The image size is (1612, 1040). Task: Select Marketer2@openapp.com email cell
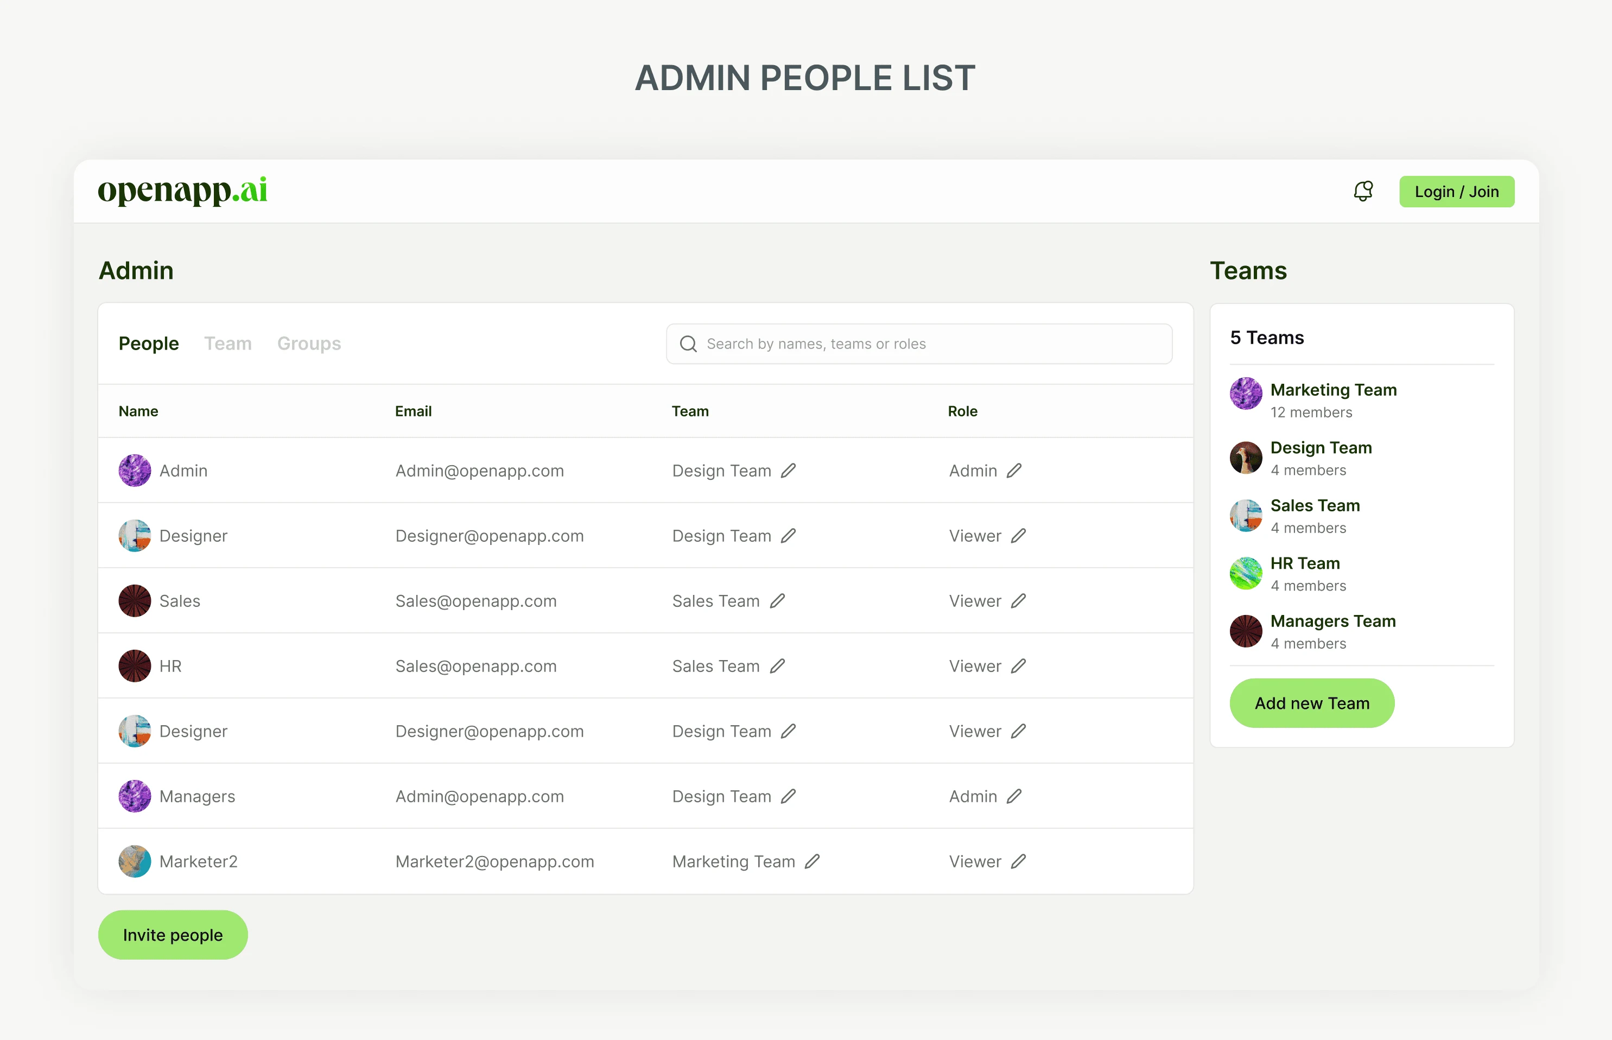pos(494,862)
